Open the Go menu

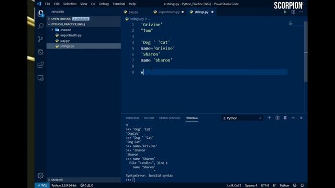tap(93, 4)
